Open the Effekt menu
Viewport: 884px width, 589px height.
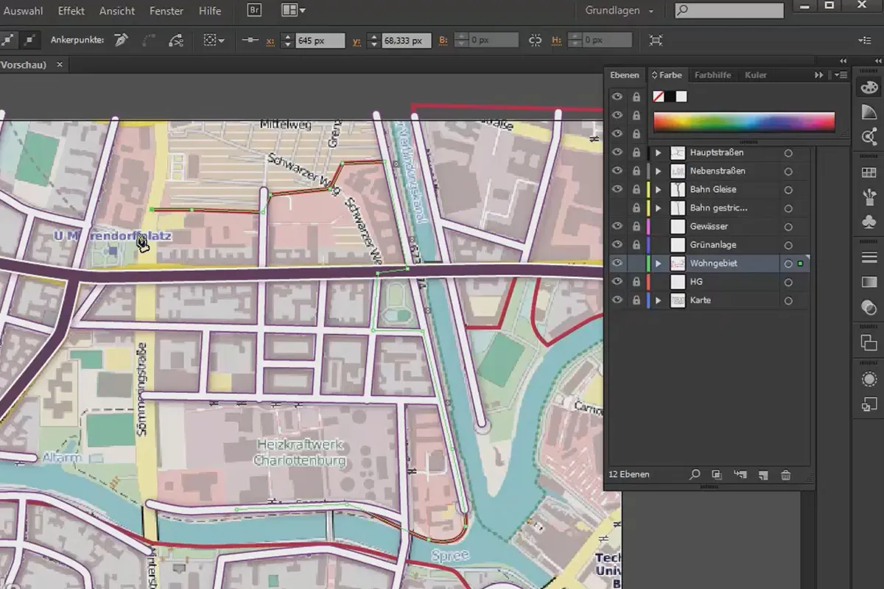point(71,11)
